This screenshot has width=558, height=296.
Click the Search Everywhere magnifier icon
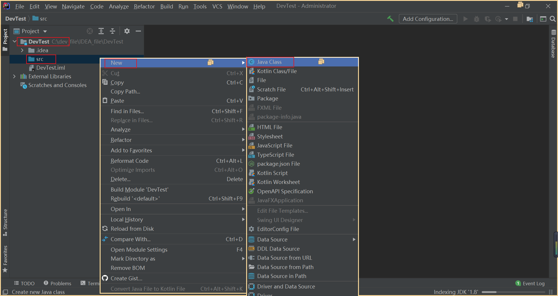[x=553, y=19]
